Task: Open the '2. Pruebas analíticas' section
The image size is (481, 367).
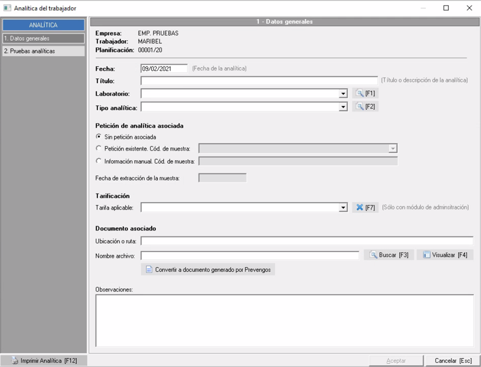Action: (43, 51)
